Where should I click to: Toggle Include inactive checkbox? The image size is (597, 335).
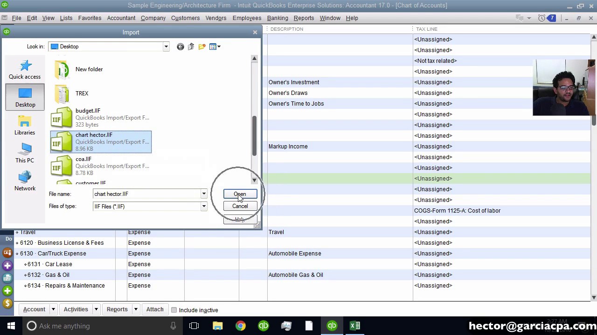[x=174, y=310]
